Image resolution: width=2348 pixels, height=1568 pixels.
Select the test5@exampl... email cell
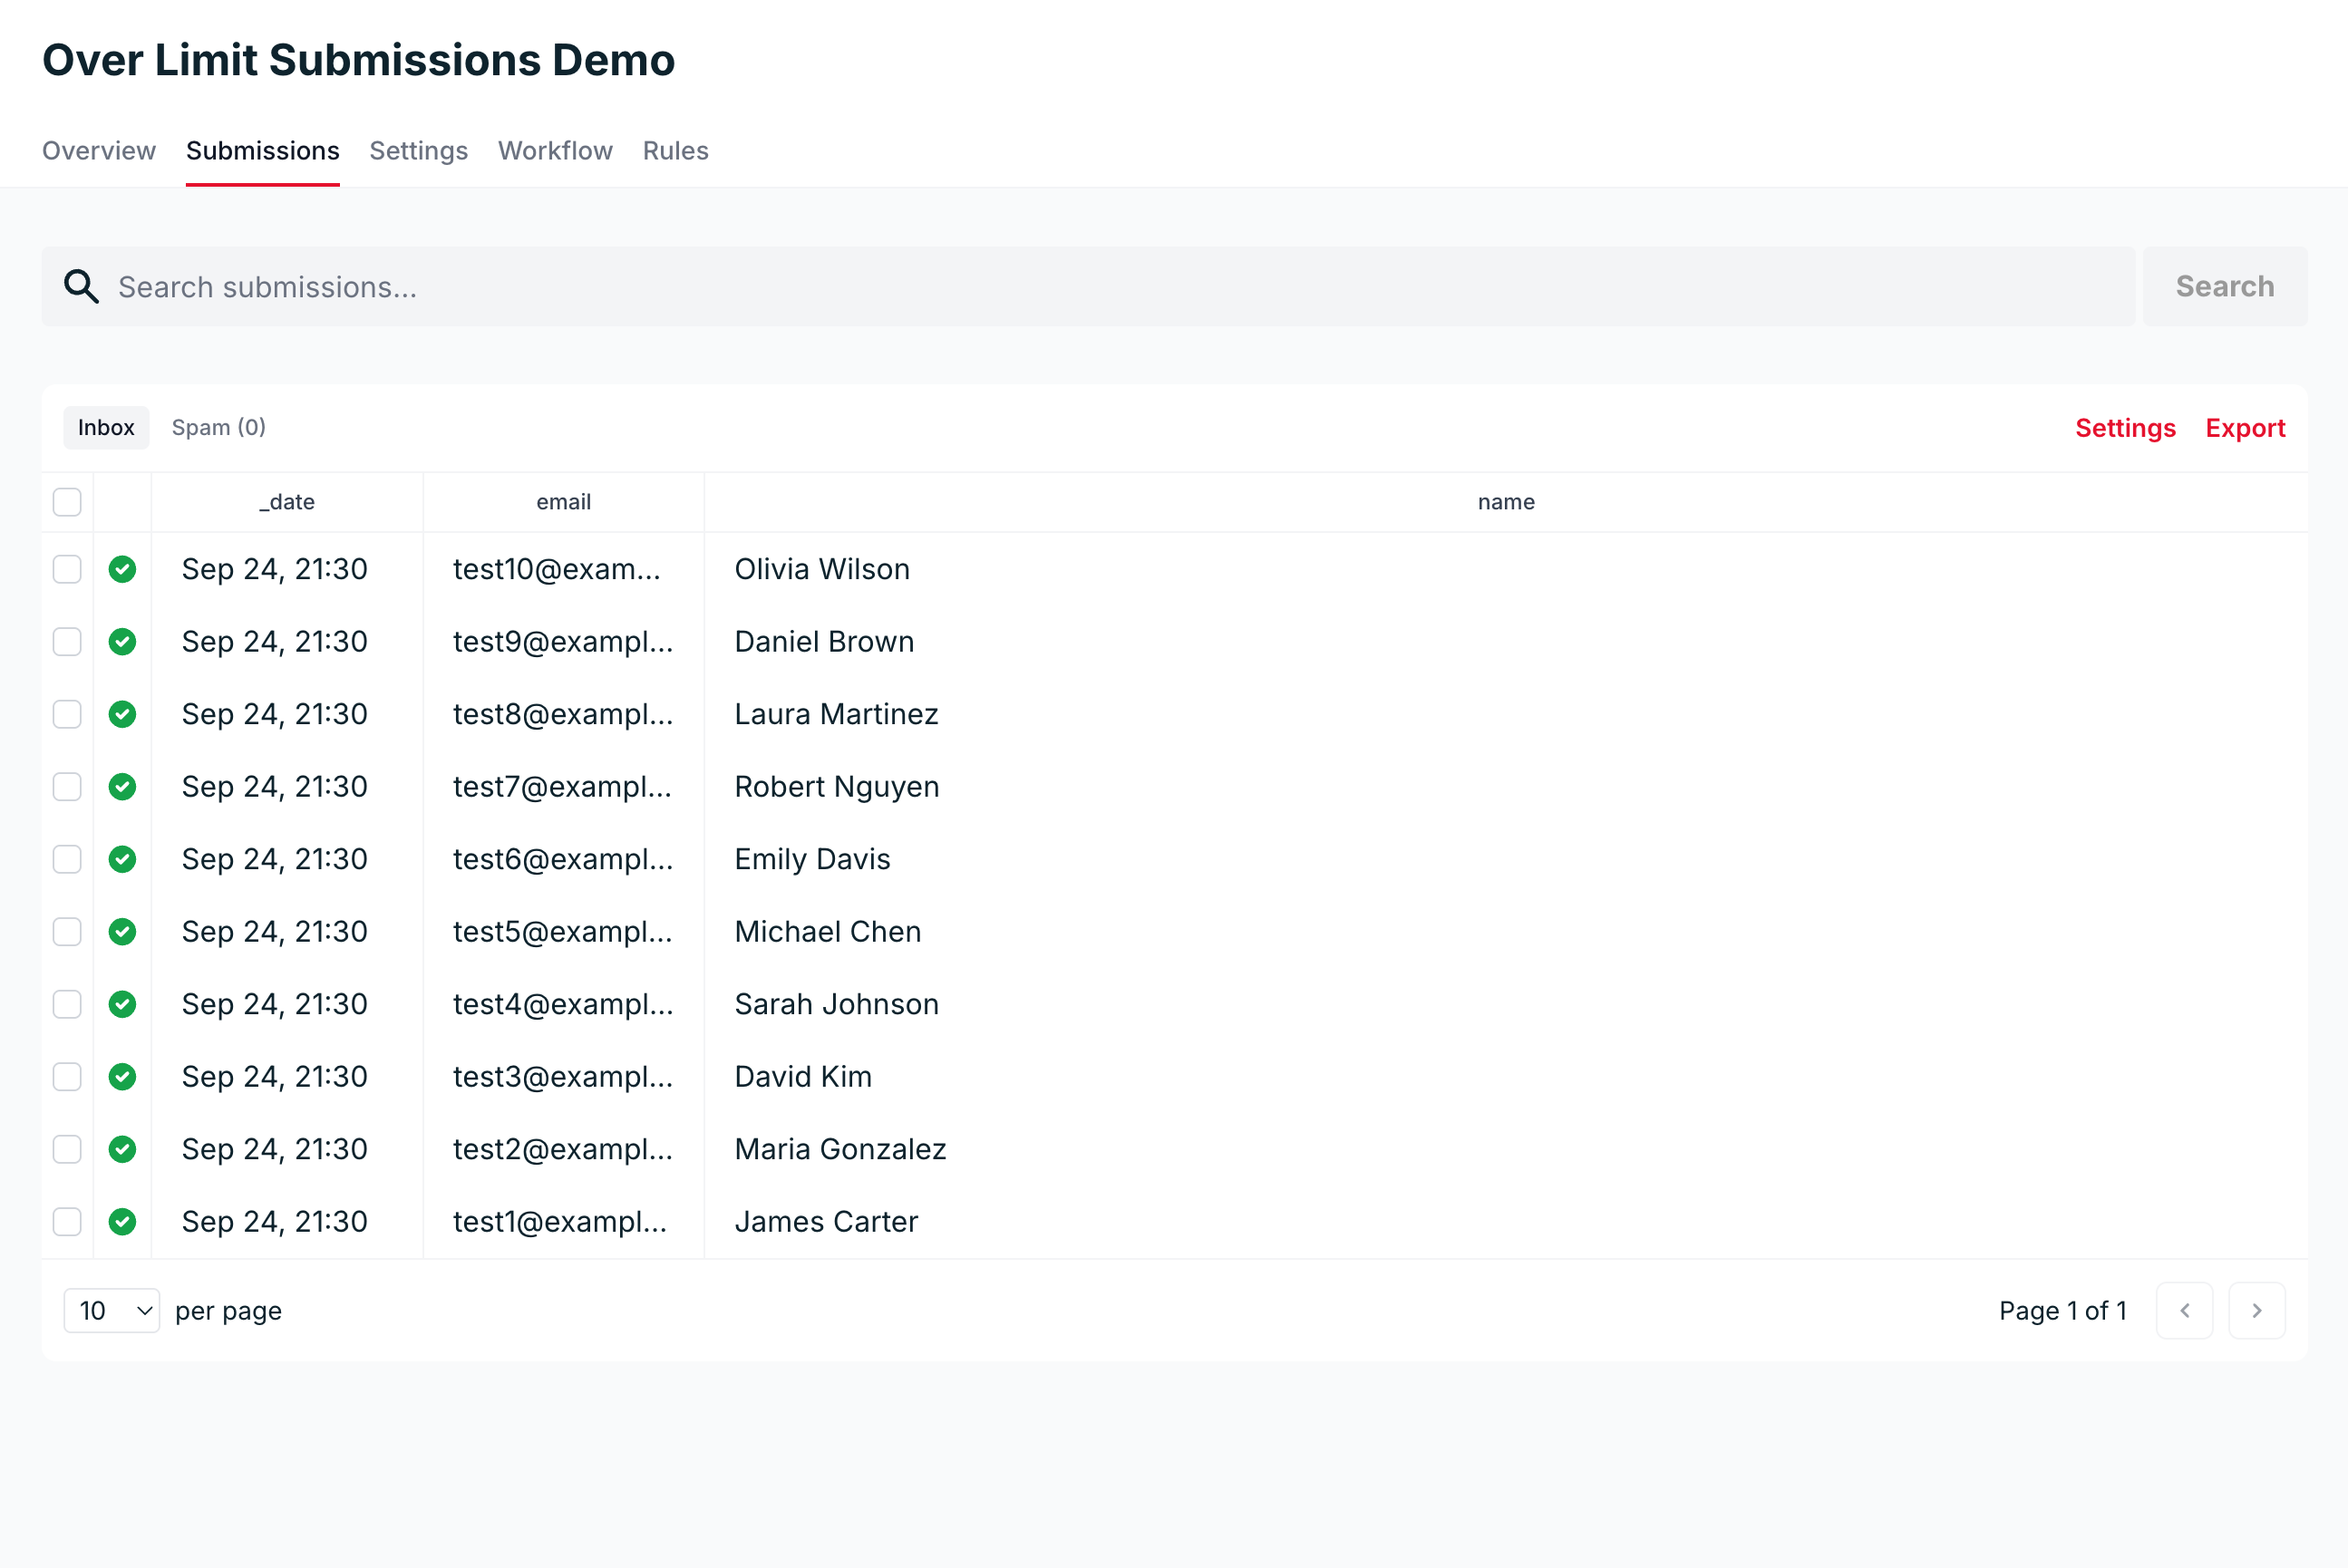coord(563,931)
